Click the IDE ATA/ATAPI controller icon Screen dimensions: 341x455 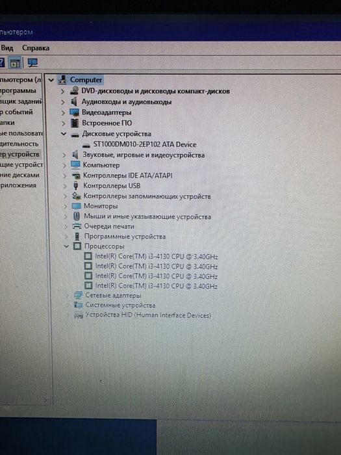coord(76,175)
